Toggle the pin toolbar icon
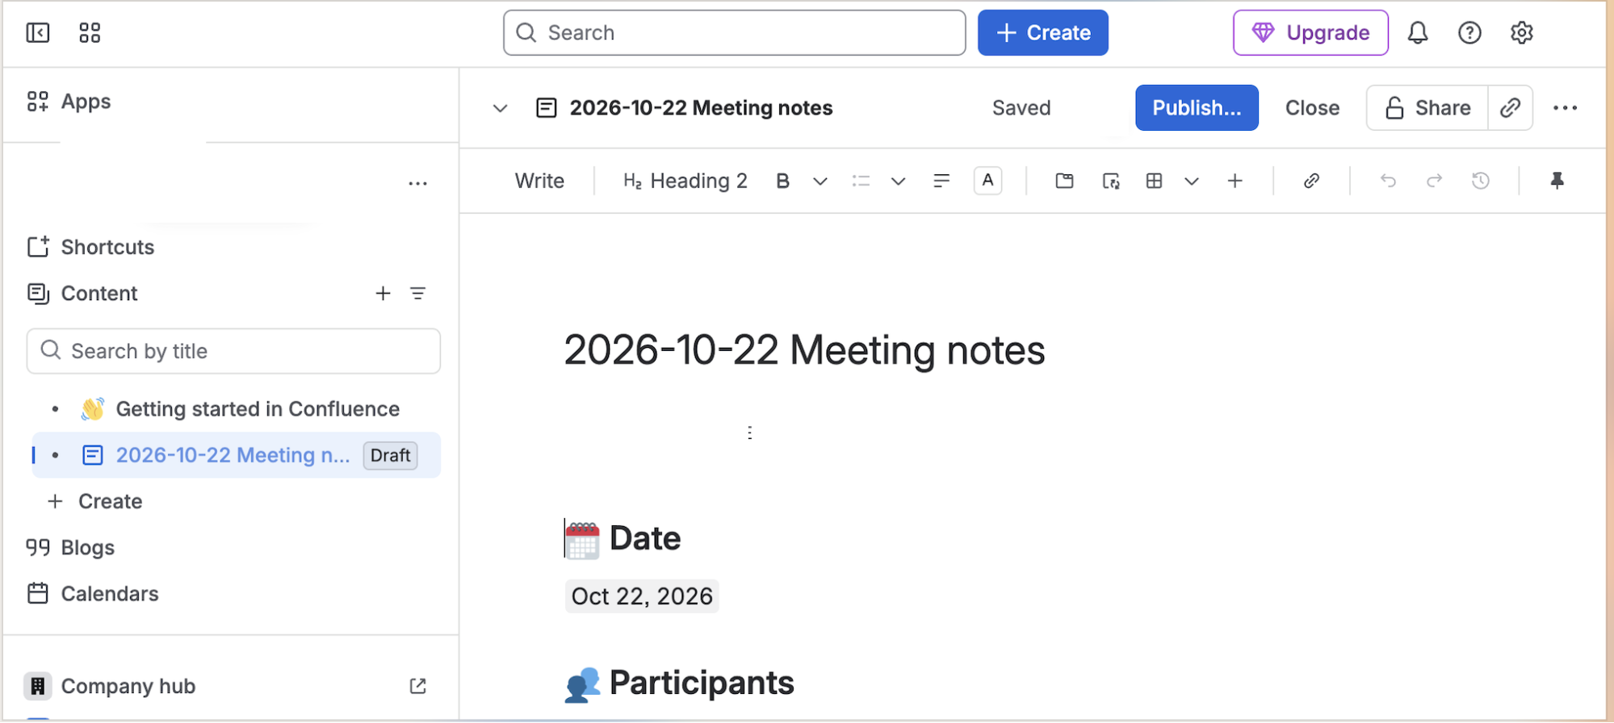This screenshot has width=1614, height=723. pos(1557,181)
